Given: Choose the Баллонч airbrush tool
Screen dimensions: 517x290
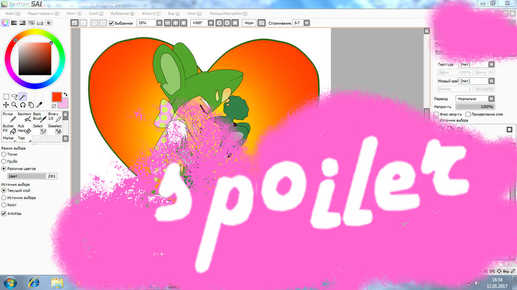Looking at the screenshot, I should coord(24,117).
